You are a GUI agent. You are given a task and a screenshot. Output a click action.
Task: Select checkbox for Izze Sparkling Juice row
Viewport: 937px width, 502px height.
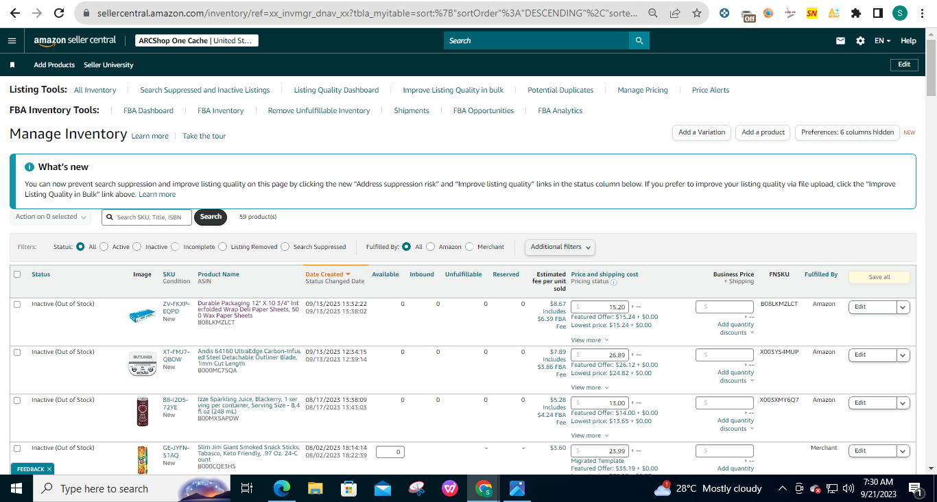click(17, 400)
